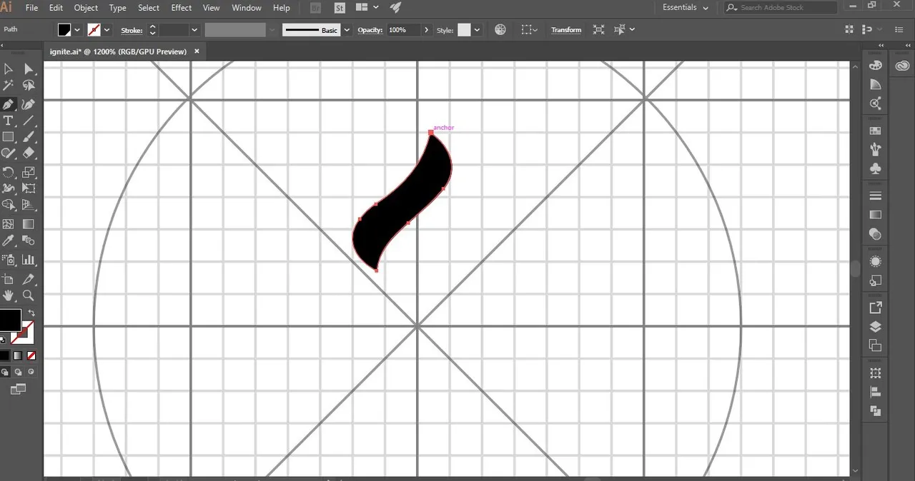Open the Gradient panel in dock
The height and width of the screenshot is (481, 915).
[x=875, y=215]
